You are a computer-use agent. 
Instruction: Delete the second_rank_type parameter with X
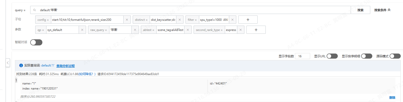tap(241, 30)
